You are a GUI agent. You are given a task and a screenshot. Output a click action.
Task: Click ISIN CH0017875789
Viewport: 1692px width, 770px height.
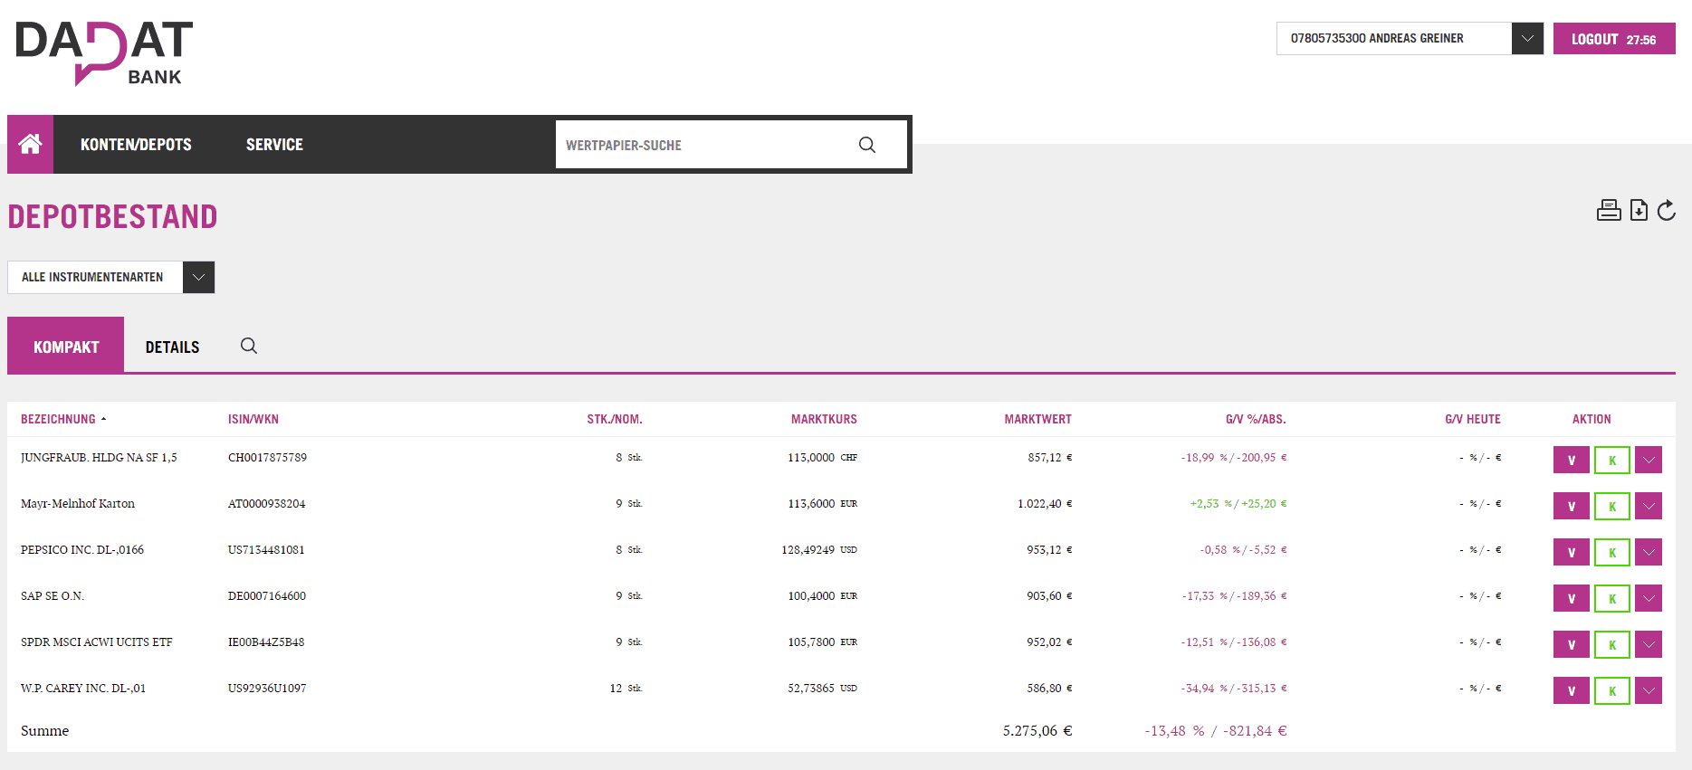pyautogui.click(x=267, y=458)
